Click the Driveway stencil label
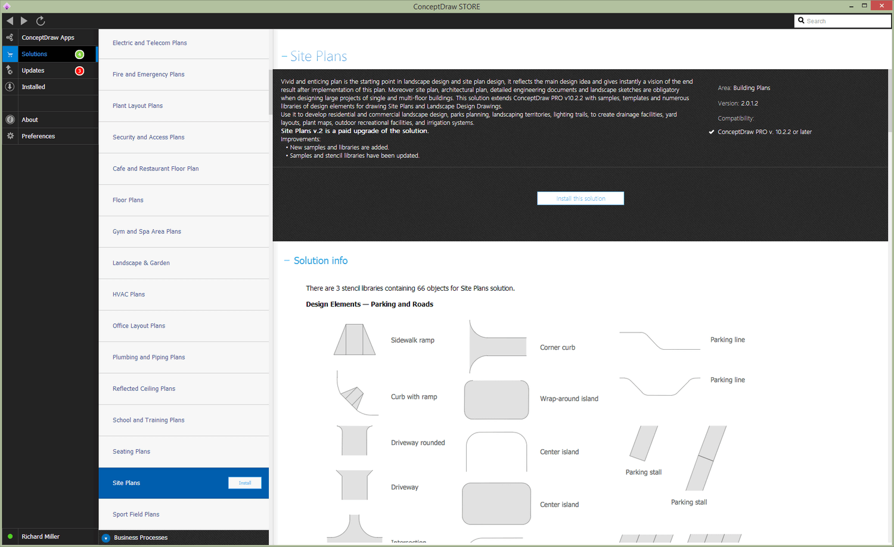894x547 pixels. pos(405,487)
